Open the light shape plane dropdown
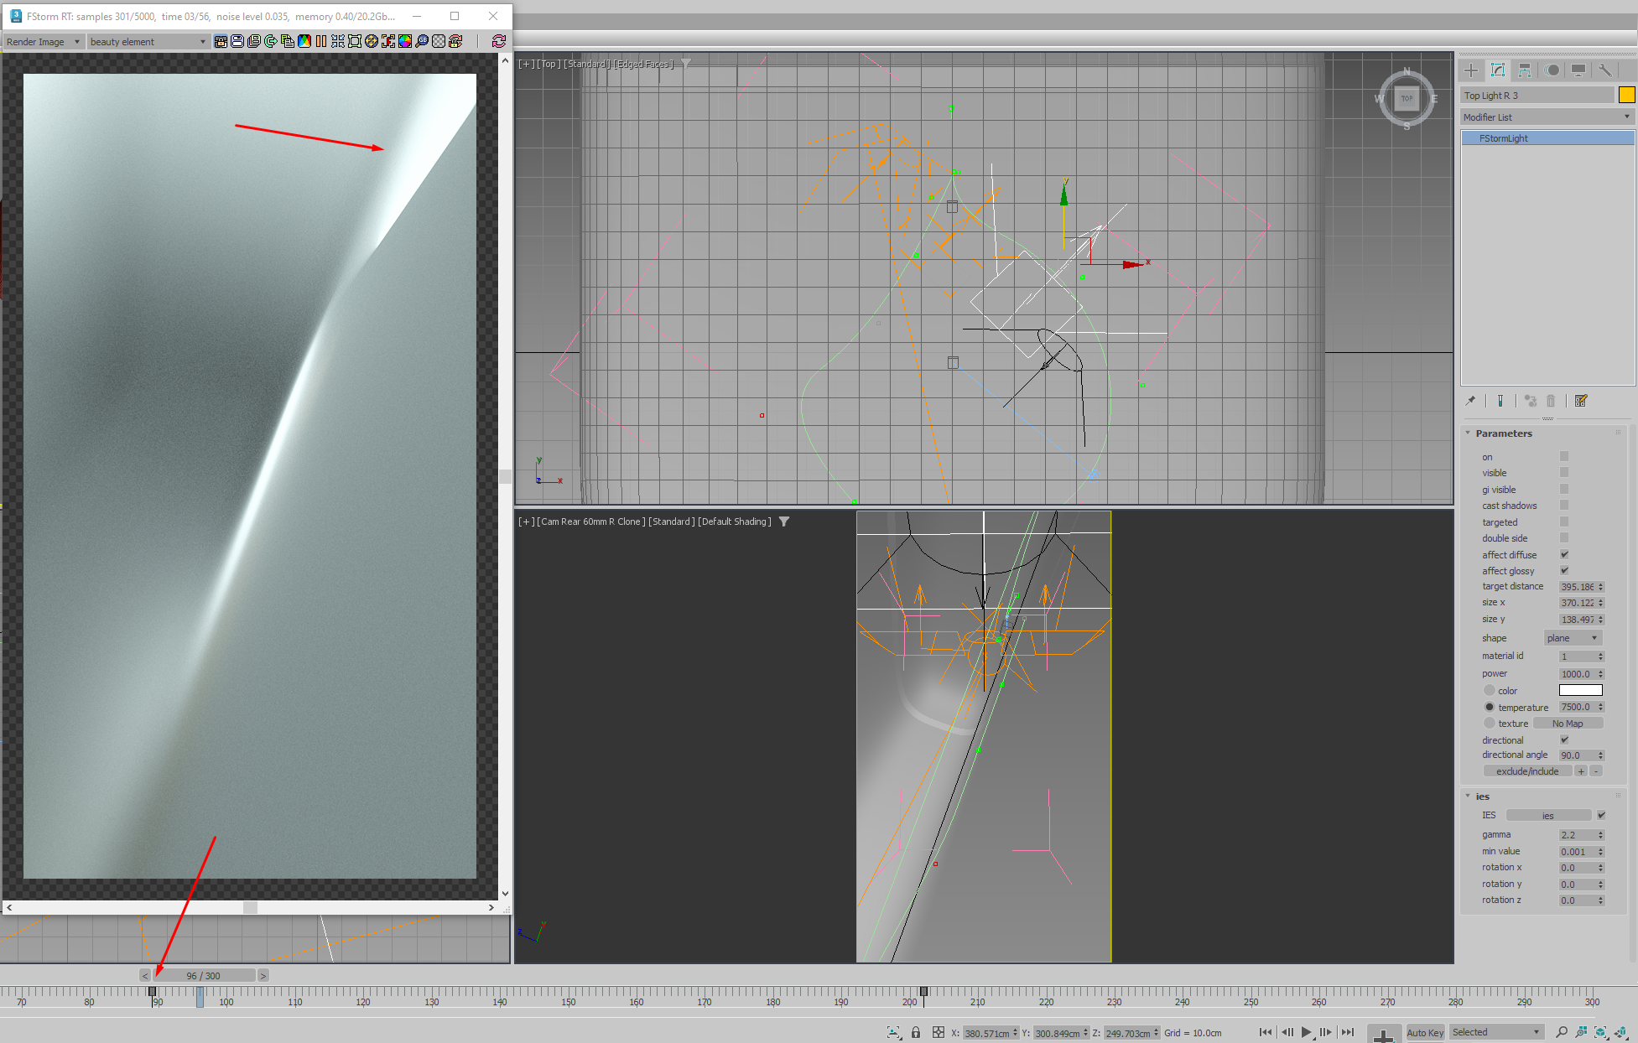The image size is (1638, 1043). point(1573,638)
